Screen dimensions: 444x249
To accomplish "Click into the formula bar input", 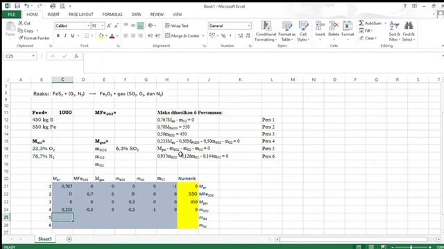I will click(264, 62).
